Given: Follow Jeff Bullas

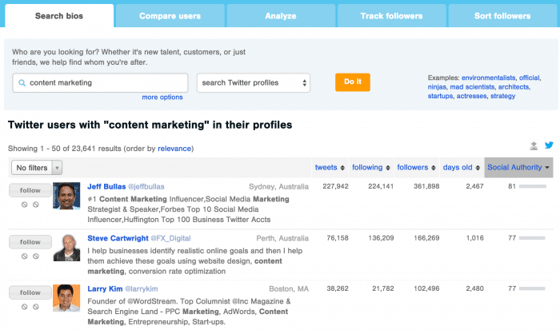Looking at the screenshot, I should tap(30, 190).
